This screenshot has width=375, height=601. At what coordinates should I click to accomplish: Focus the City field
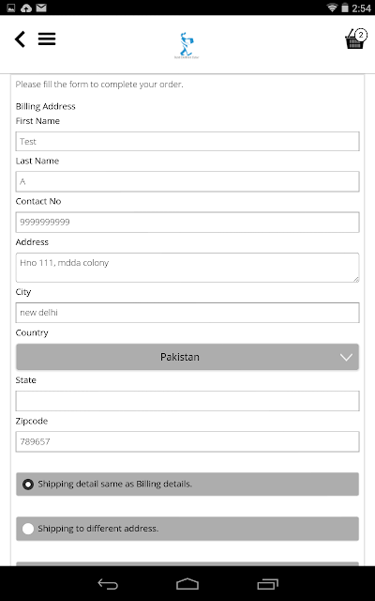187,313
